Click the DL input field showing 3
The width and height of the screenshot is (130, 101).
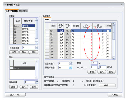click(x=94, y=67)
